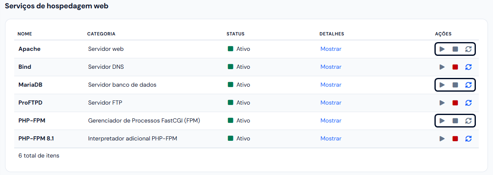This screenshot has width=493, height=175.
Task: Select the Apache service name
Action: tap(30, 49)
